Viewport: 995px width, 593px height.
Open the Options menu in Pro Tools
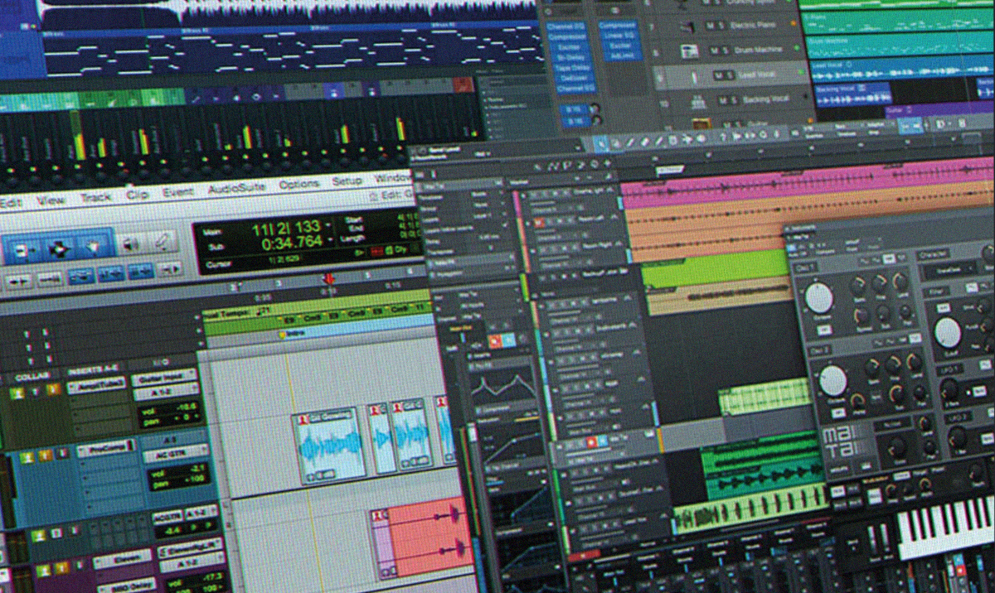point(298,184)
